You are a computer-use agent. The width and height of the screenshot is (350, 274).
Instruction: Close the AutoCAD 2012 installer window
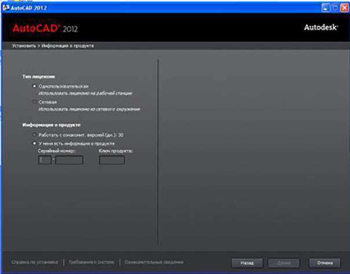tap(344, 8)
